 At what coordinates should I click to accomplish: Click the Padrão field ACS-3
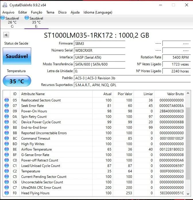pos(132,78)
